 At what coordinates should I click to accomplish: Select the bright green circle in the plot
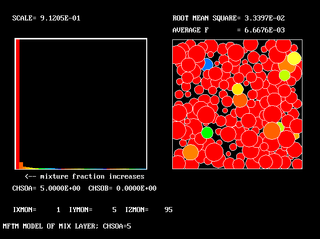(207, 133)
